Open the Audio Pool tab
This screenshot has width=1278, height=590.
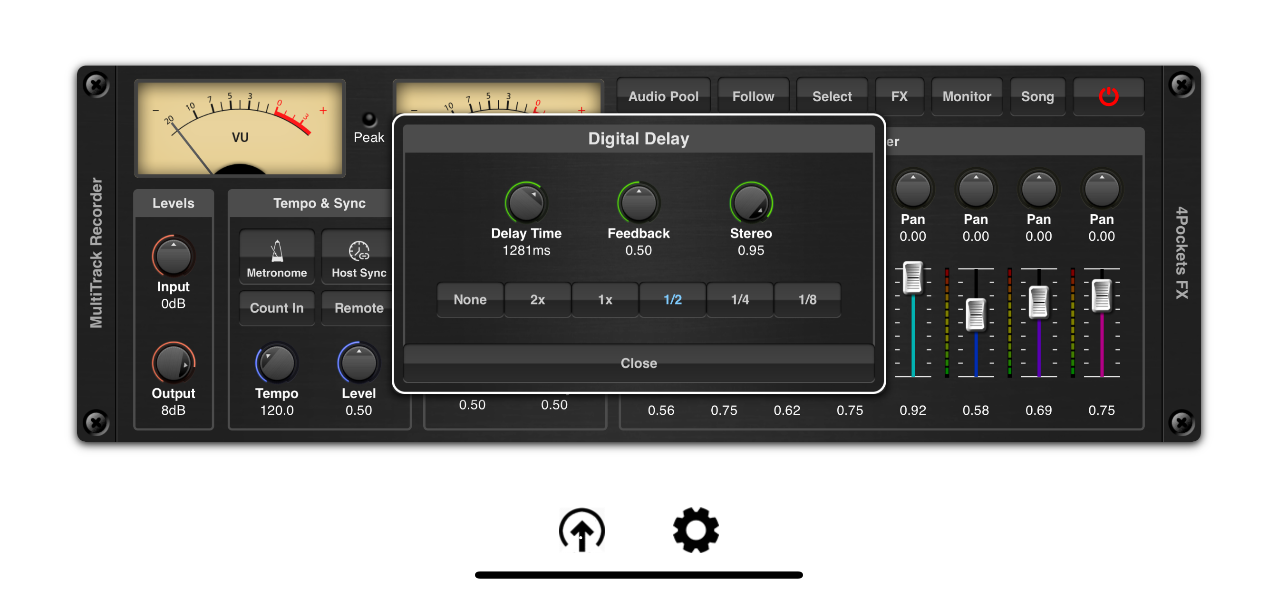pyautogui.click(x=663, y=96)
